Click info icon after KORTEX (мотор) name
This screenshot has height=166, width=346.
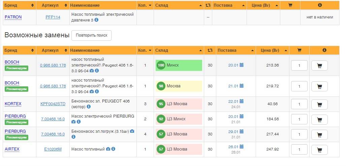point(89,107)
